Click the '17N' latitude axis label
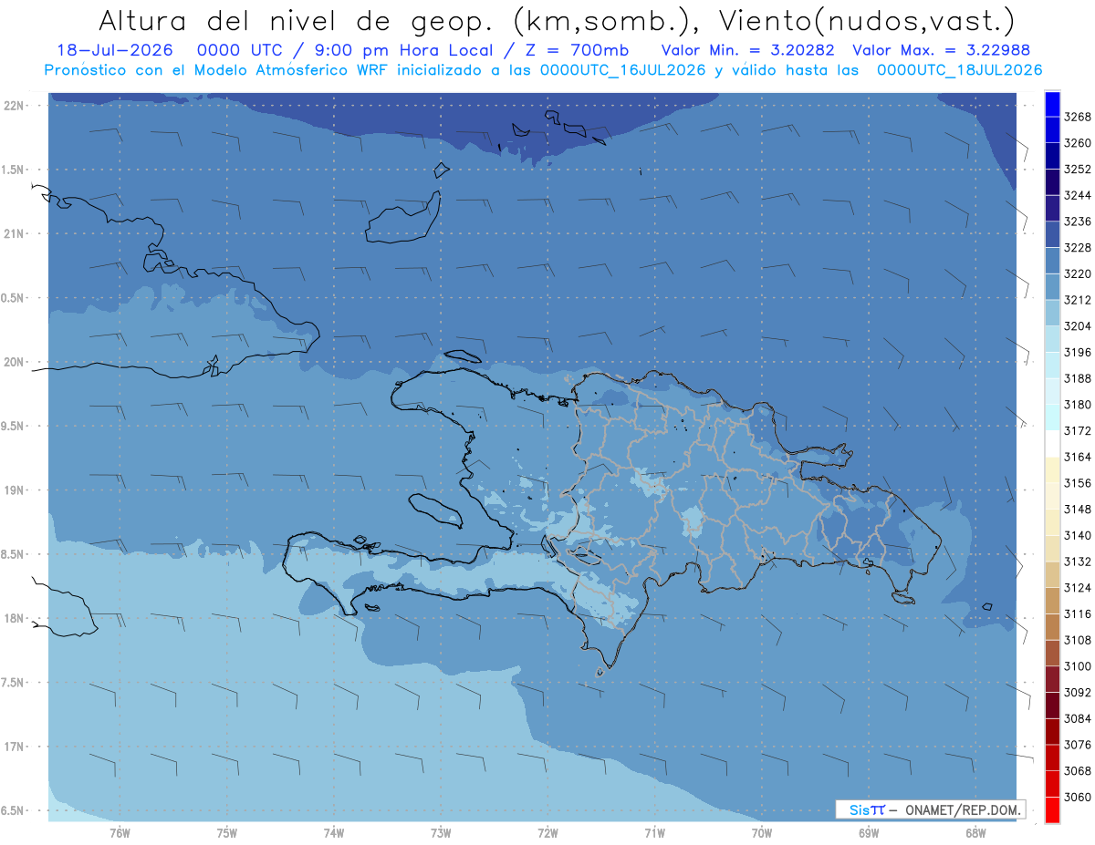The height and width of the screenshot is (845, 1095). point(16,747)
